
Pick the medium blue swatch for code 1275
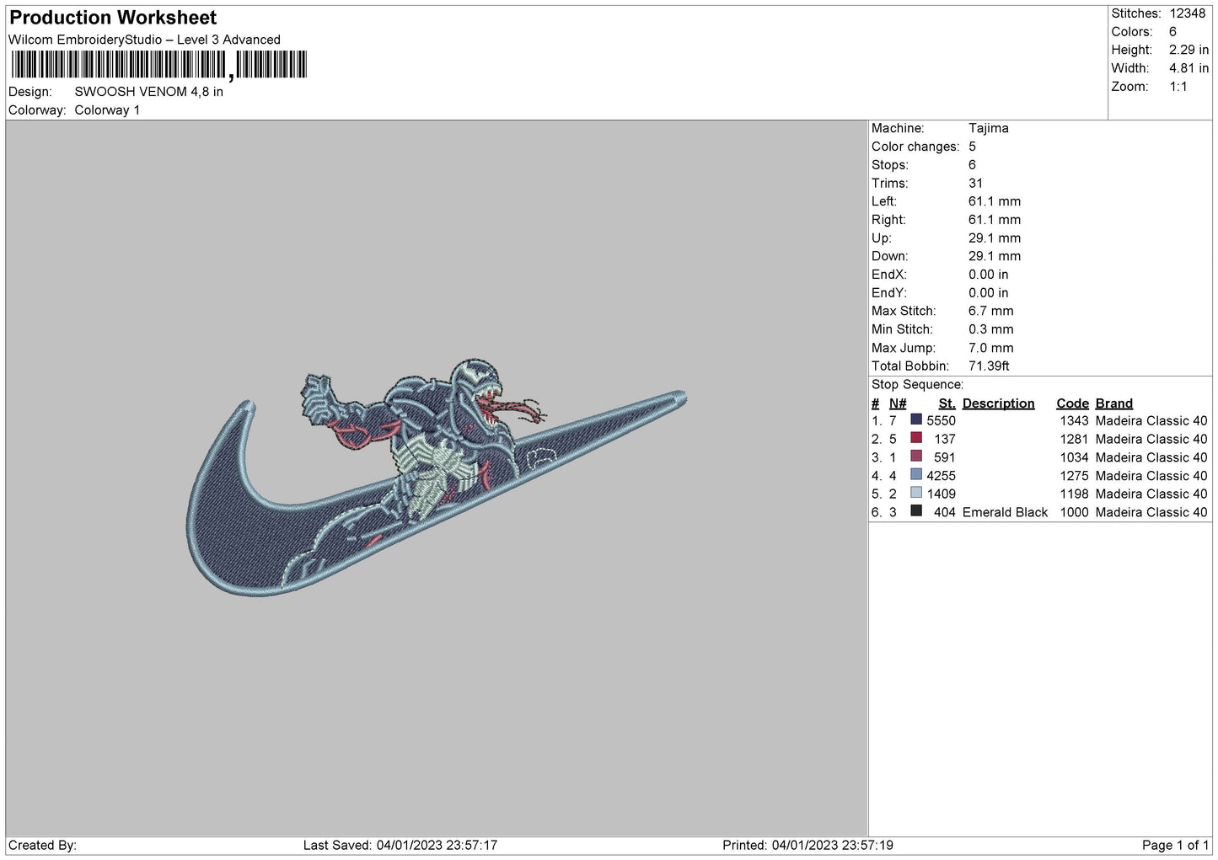point(915,475)
